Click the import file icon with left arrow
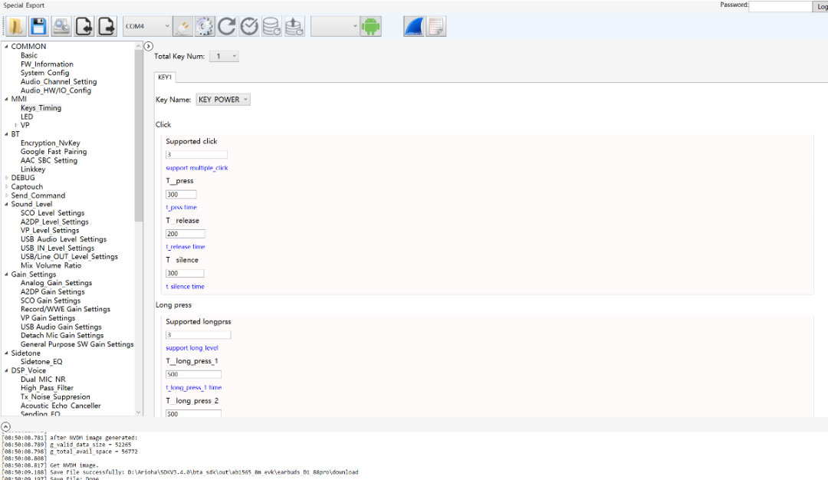The image size is (828, 480). click(x=83, y=25)
